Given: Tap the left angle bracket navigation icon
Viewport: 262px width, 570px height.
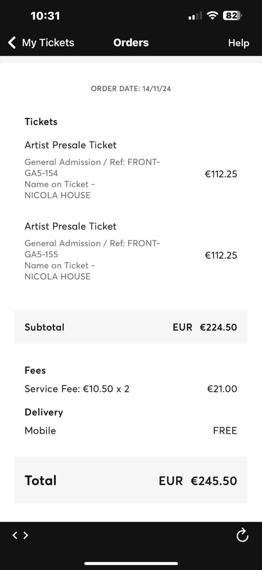Looking at the screenshot, I should click(x=15, y=535).
